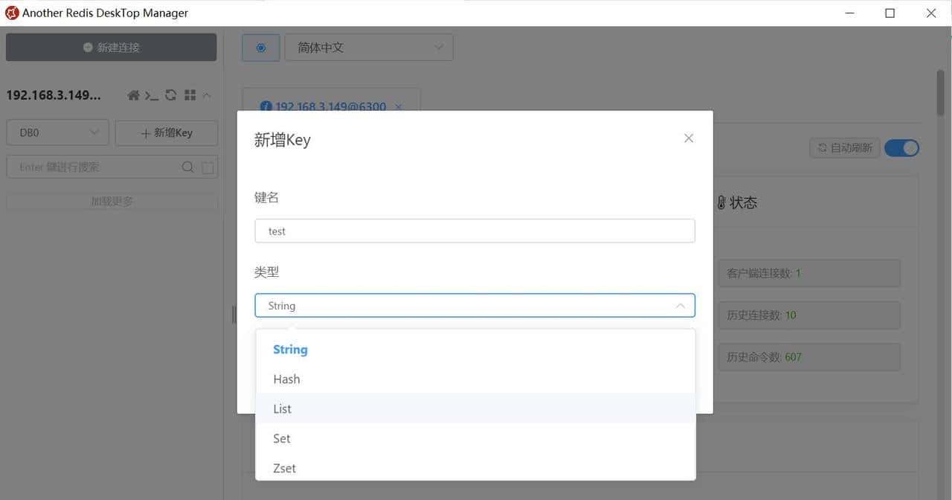Open the DB0 database selector
The image size is (952, 500).
57,132
